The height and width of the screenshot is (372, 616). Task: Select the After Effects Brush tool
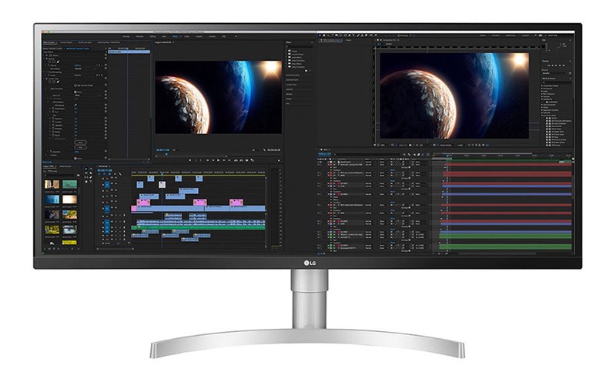[x=358, y=35]
